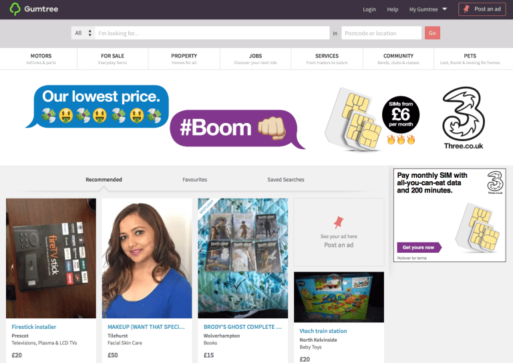Open the Firestick installer listing photo

(x=51, y=257)
